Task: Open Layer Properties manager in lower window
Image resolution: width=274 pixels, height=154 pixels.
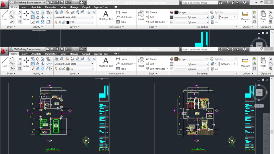Action: [x=56, y=59]
